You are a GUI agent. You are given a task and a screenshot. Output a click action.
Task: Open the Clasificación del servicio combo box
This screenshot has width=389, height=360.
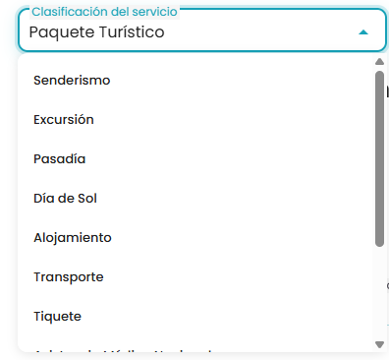(x=202, y=30)
